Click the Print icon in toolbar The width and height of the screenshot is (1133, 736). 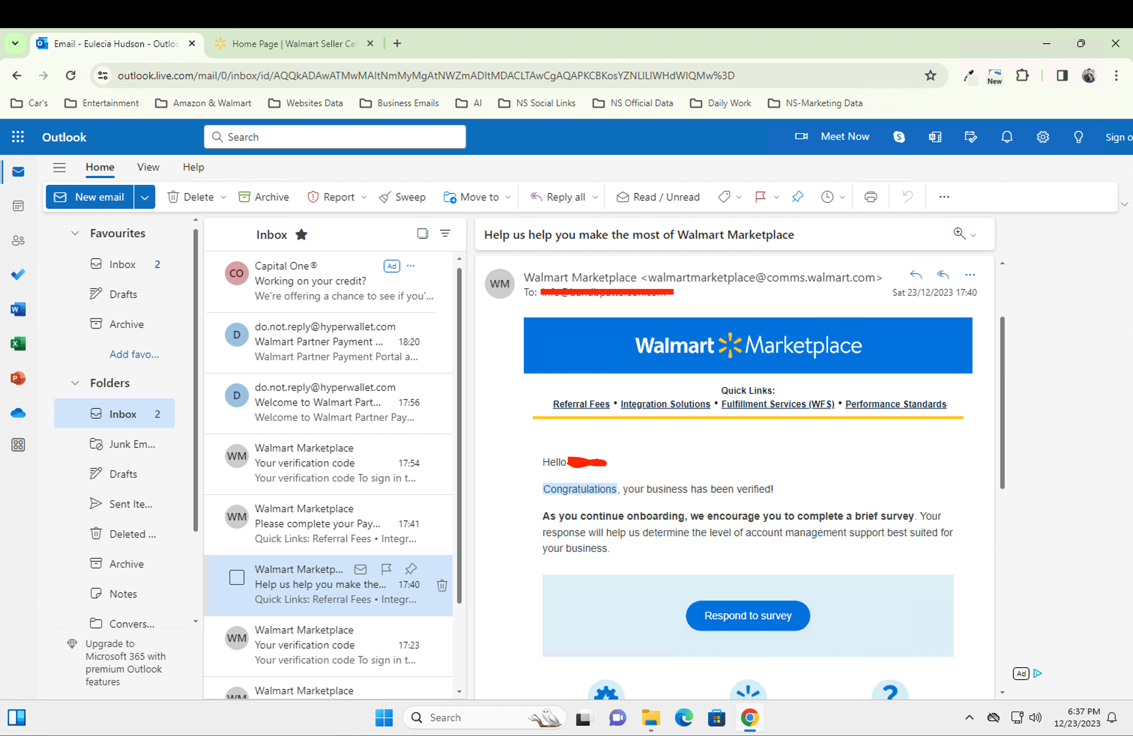pos(870,197)
